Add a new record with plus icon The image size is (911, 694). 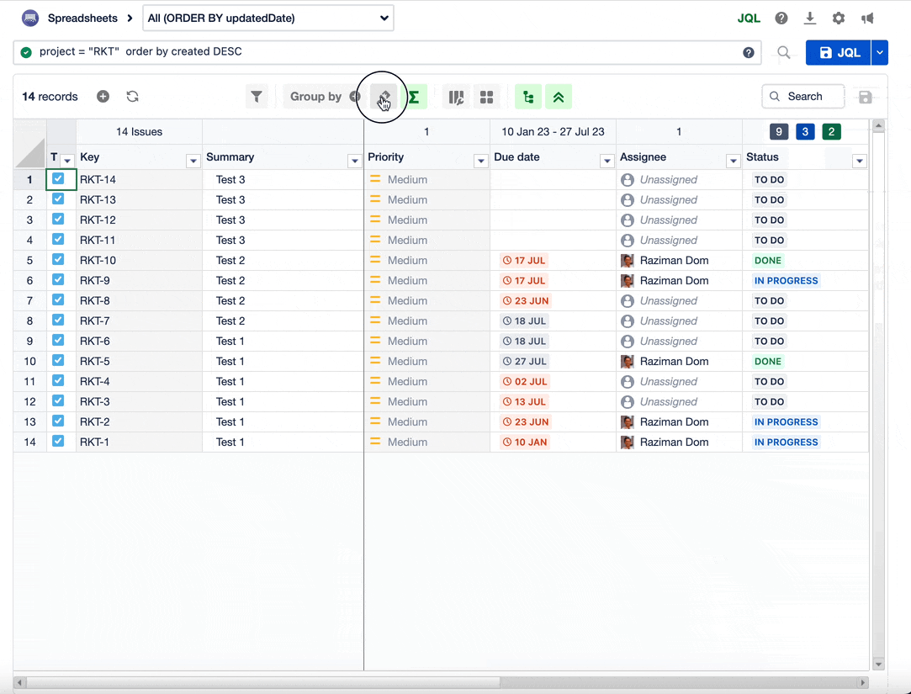click(103, 97)
